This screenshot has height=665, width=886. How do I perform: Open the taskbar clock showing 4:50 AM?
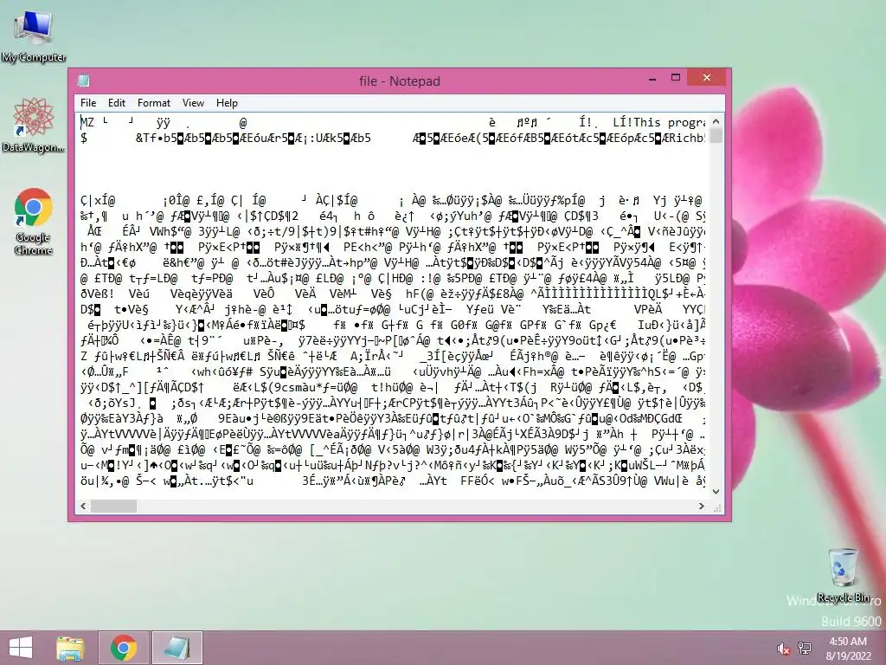848,649
